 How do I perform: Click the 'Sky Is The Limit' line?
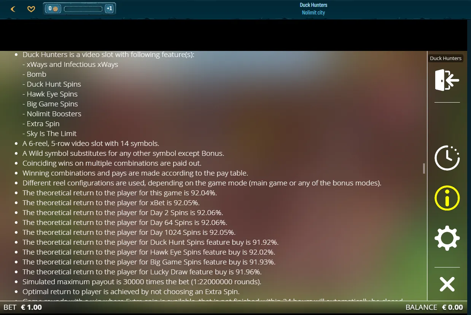point(49,134)
